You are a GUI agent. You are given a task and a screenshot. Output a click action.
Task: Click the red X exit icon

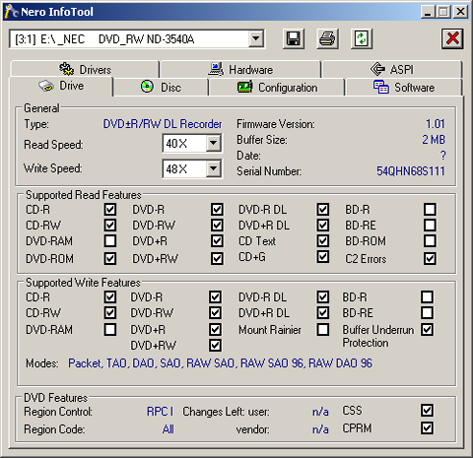point(452,38)
